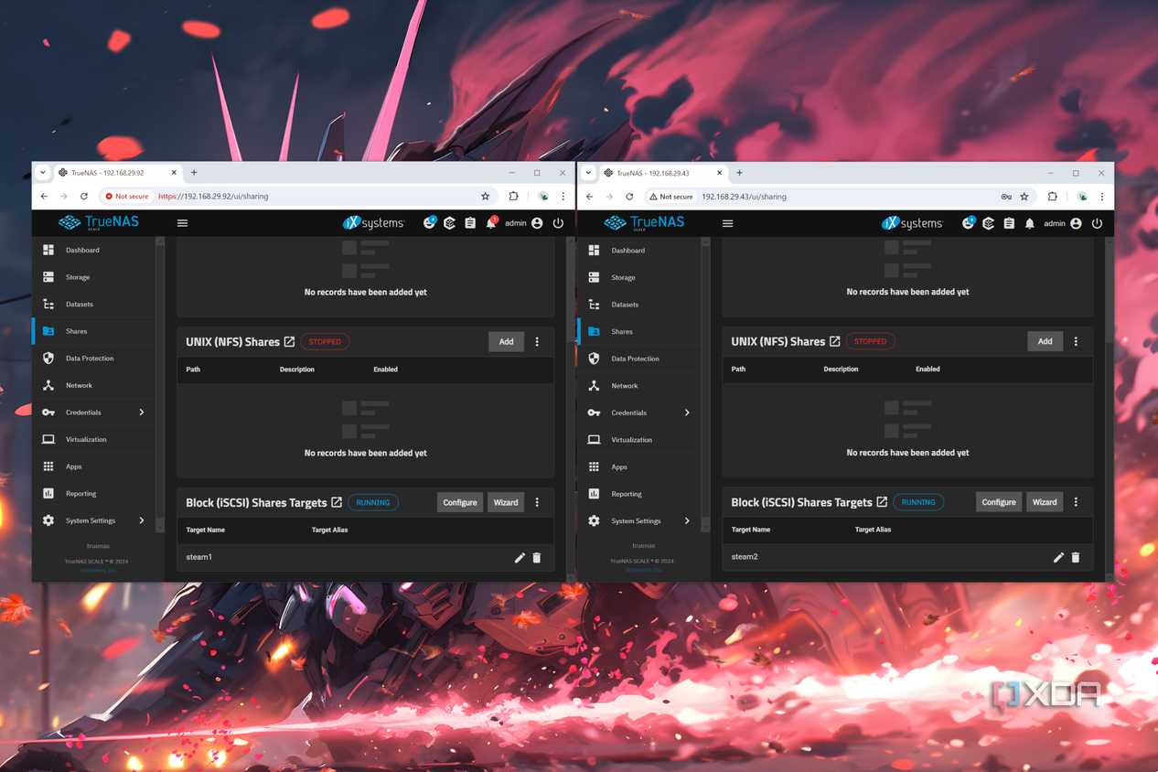Bookmark the page in the left browser
The height and width of the screenshot is (772, 1158).
pos(486,196)
